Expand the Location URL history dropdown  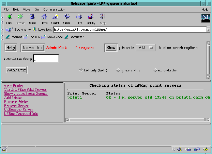pos(208,30)
